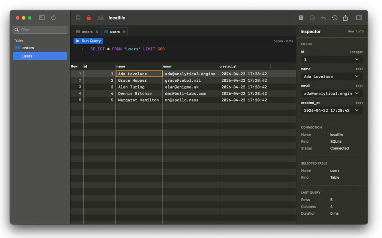Close the users tab

pyautogui.click(x=124, y=32)
